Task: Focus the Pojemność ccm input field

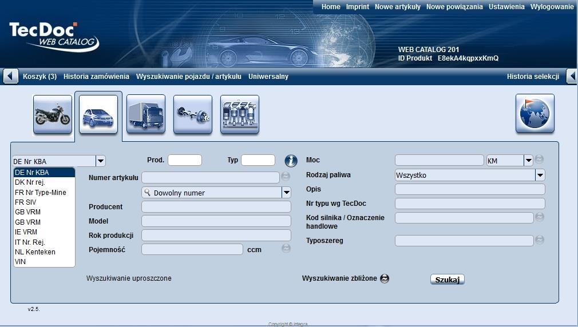Action: (192, 249)
